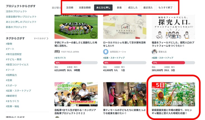Click the FOOT FIELD JAPAN logo icon
205x120 pixels.
[57, 52]
